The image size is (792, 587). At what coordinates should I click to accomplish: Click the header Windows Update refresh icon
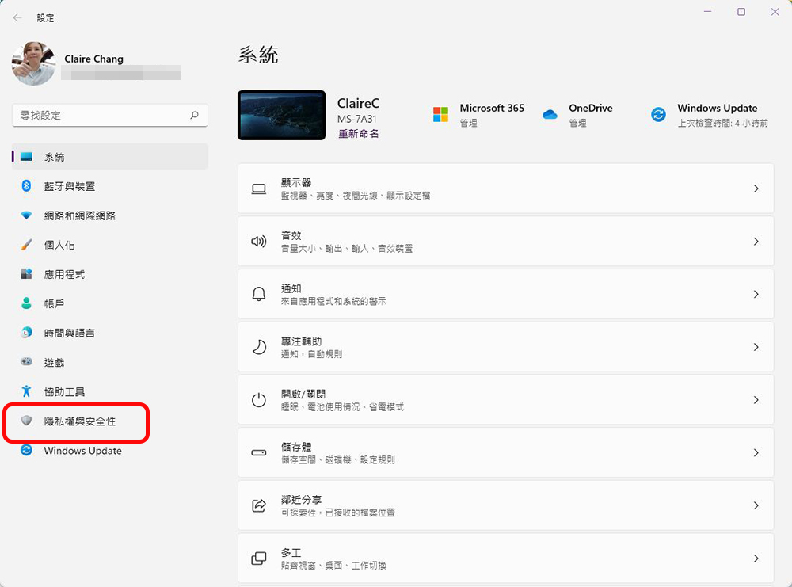click(x=658, y=115)
